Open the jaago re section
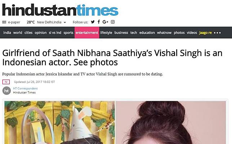The height and width of the screenshot is (144, 232). 205,33
